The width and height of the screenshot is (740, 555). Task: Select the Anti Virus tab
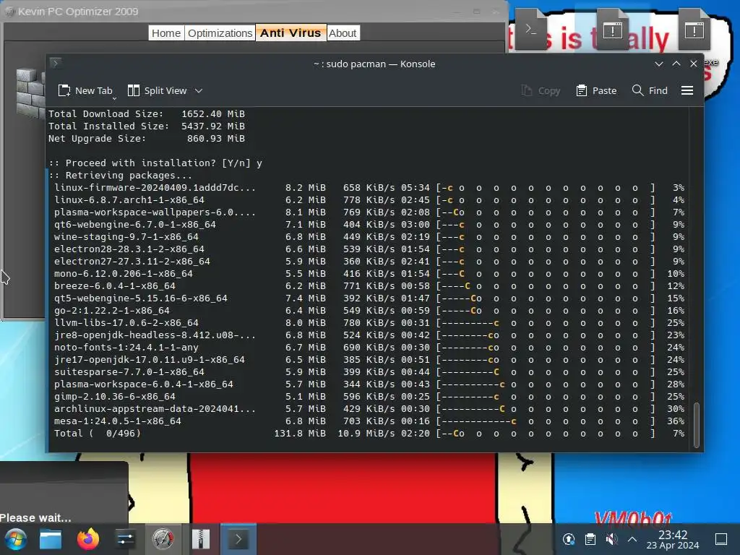coord(291,33)
